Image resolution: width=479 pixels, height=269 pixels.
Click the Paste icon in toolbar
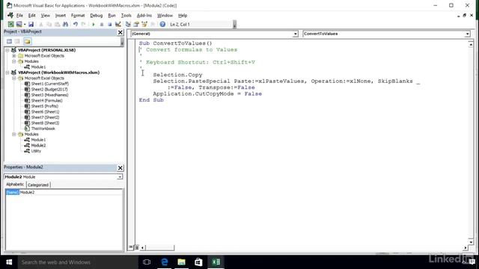pos(57,24)
